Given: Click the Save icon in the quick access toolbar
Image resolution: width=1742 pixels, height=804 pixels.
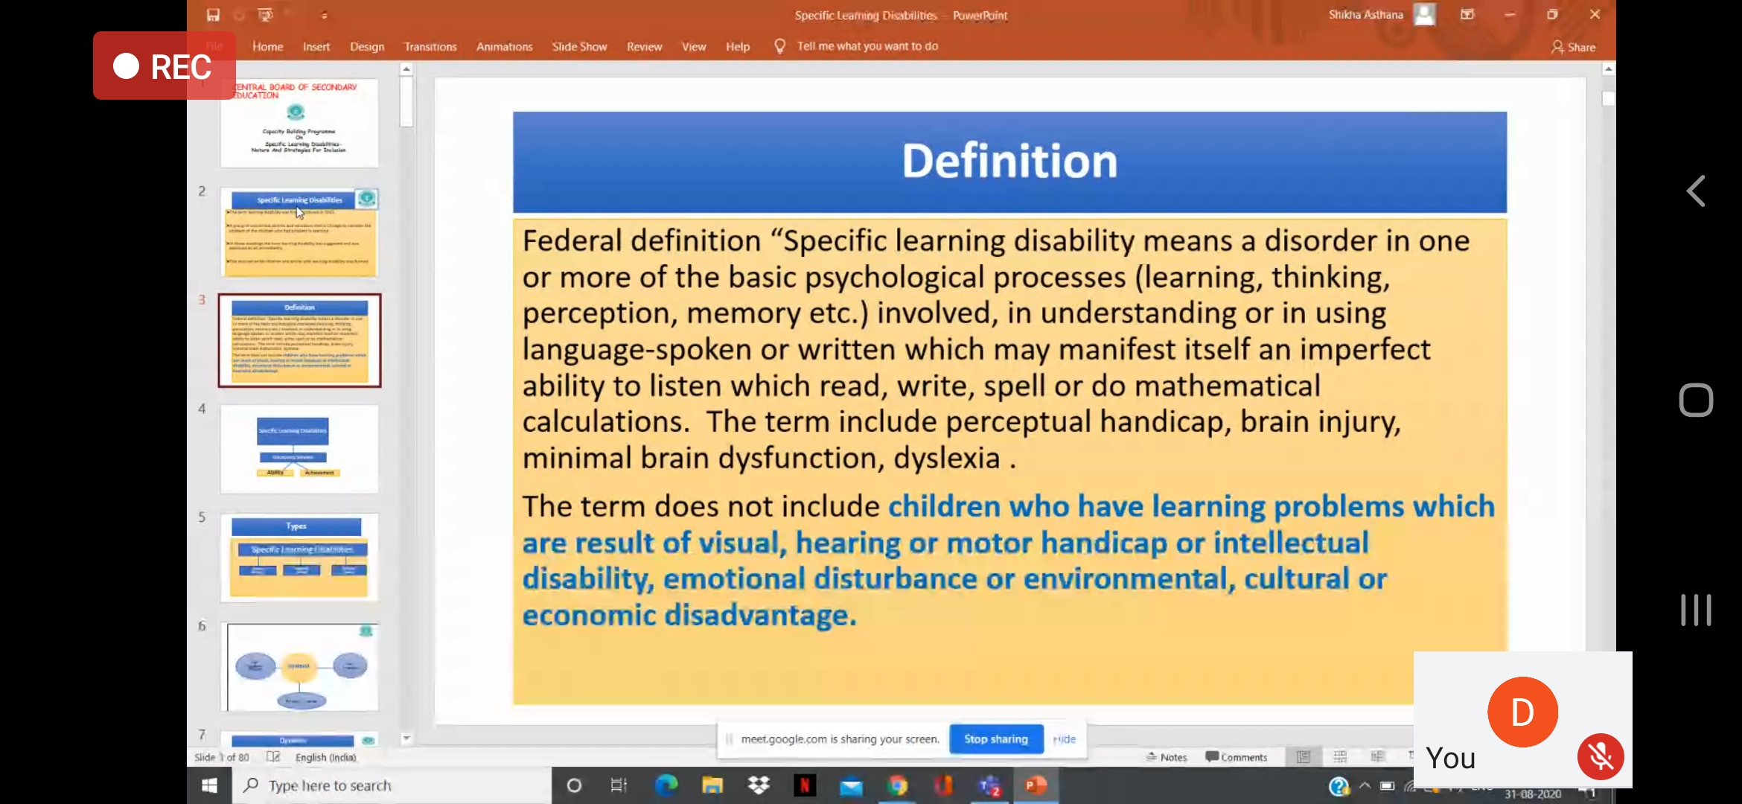Looking at the screenshot, I should click(214, 15).
